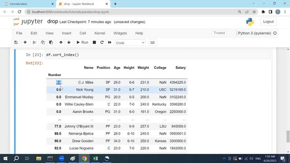Move selected cell down arrow
Viewport: 290px width, 163px height.
pos(69,43)
